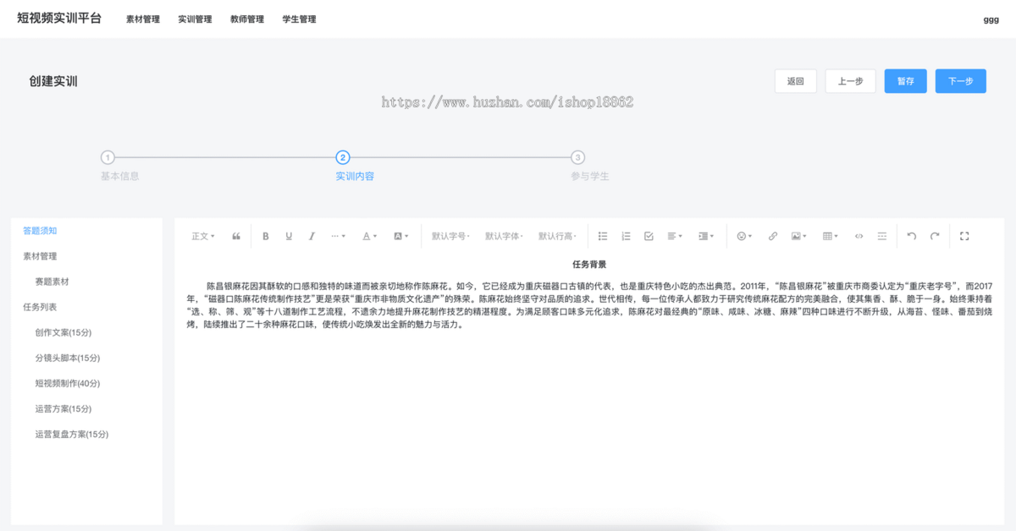Toggle bold formatting
The image size is (1016, 531).
click(x=265, y=236)
